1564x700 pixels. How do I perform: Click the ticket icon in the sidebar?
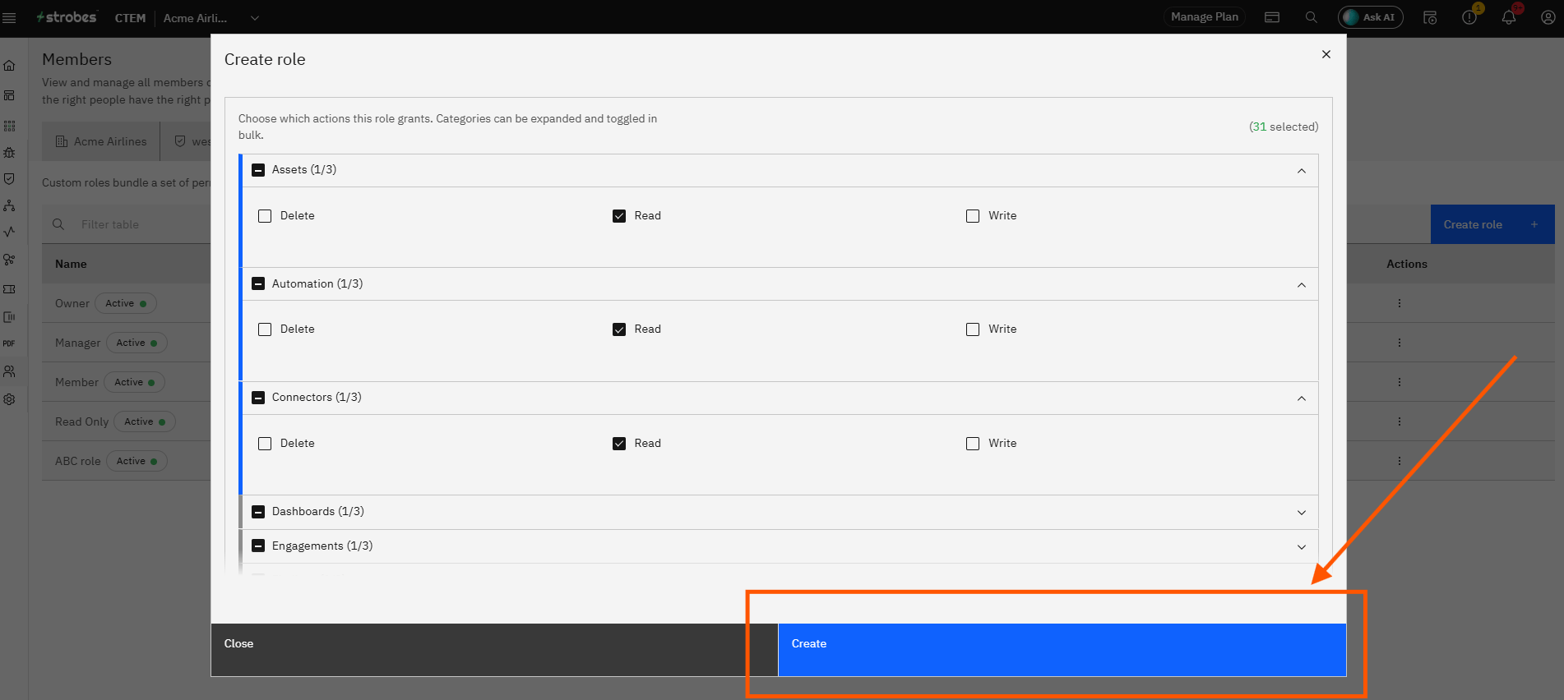coord(10,289)
